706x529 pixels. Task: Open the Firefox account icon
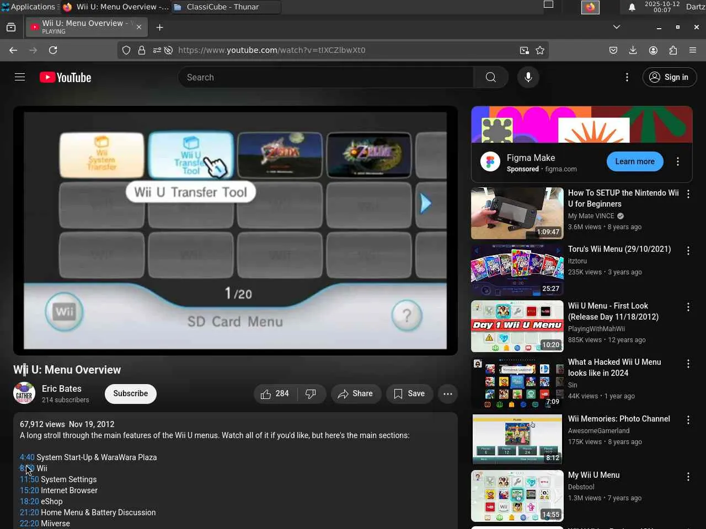pyautogui.click(x=653, y=50)
